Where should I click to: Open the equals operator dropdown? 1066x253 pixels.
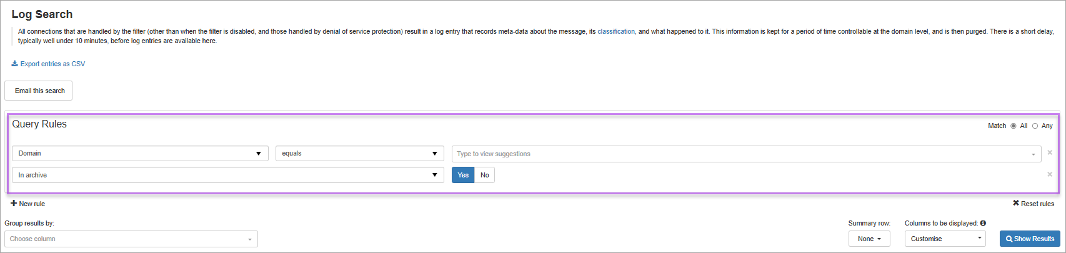coord(359,154)
